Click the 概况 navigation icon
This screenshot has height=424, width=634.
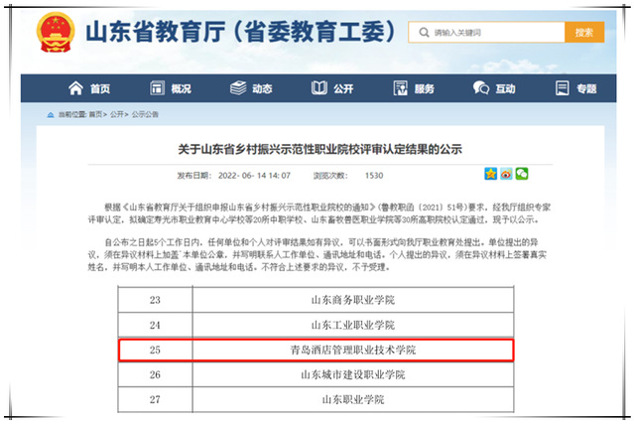(x=157, y=88)
